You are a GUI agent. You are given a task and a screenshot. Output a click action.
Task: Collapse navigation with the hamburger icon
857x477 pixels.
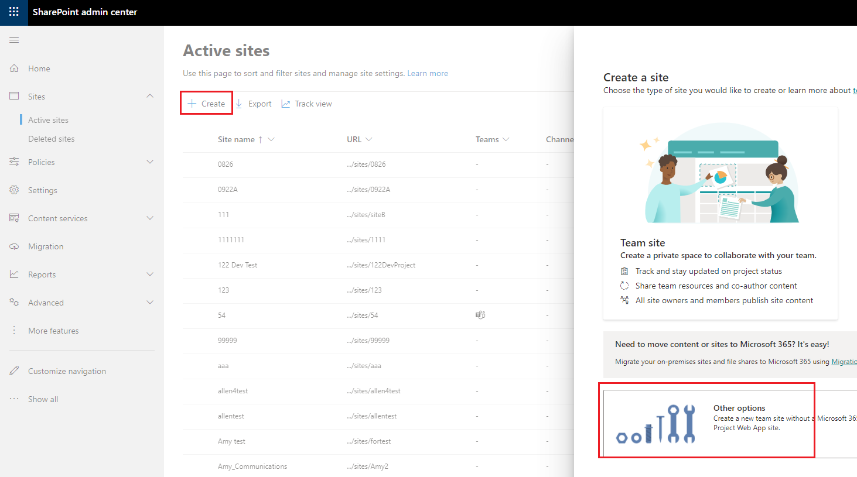pos(14,40)
